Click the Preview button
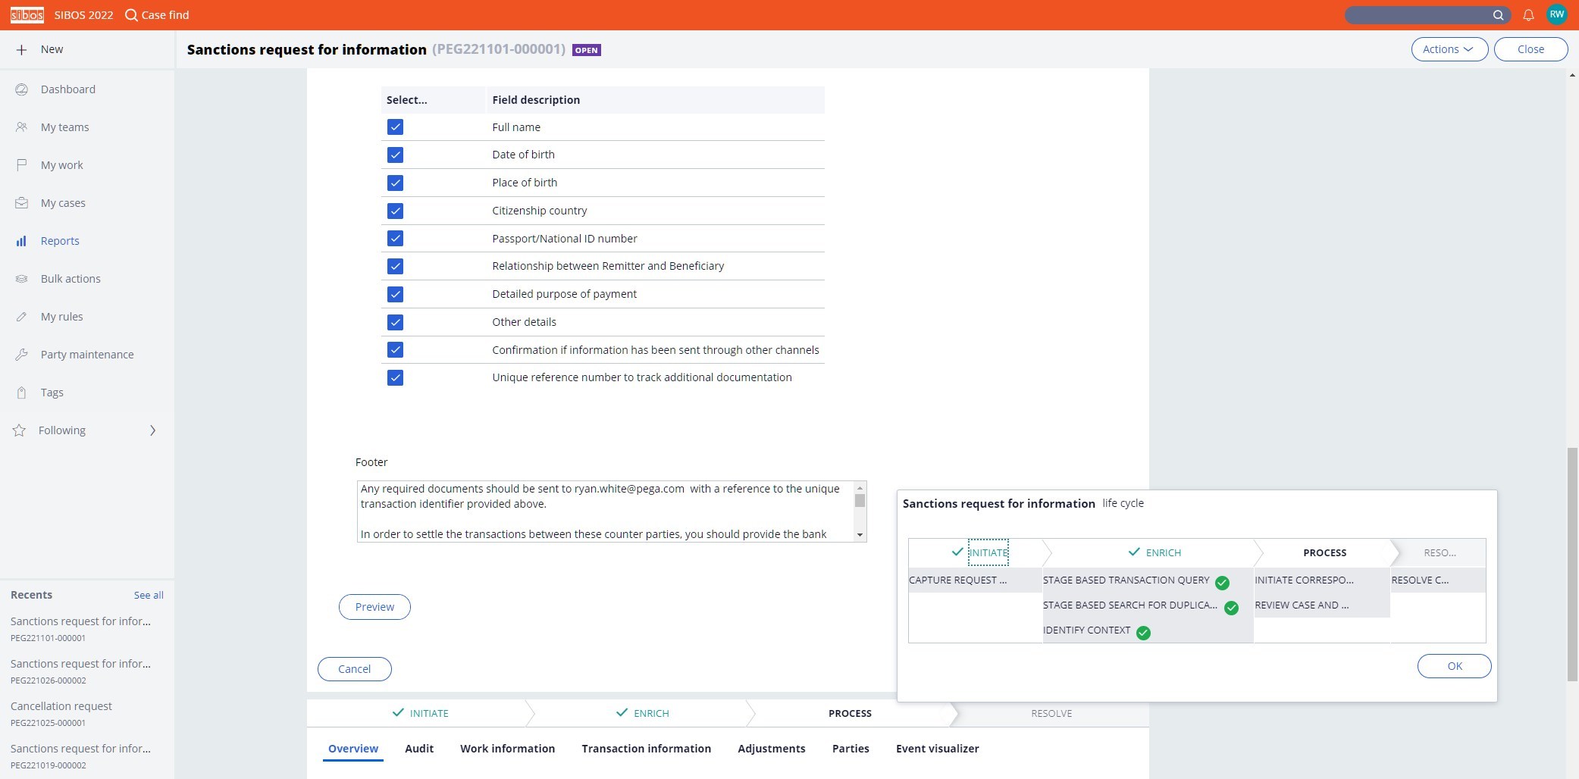Image resolution: width=1579 pixels, height=779 pixels. point(374,607)
